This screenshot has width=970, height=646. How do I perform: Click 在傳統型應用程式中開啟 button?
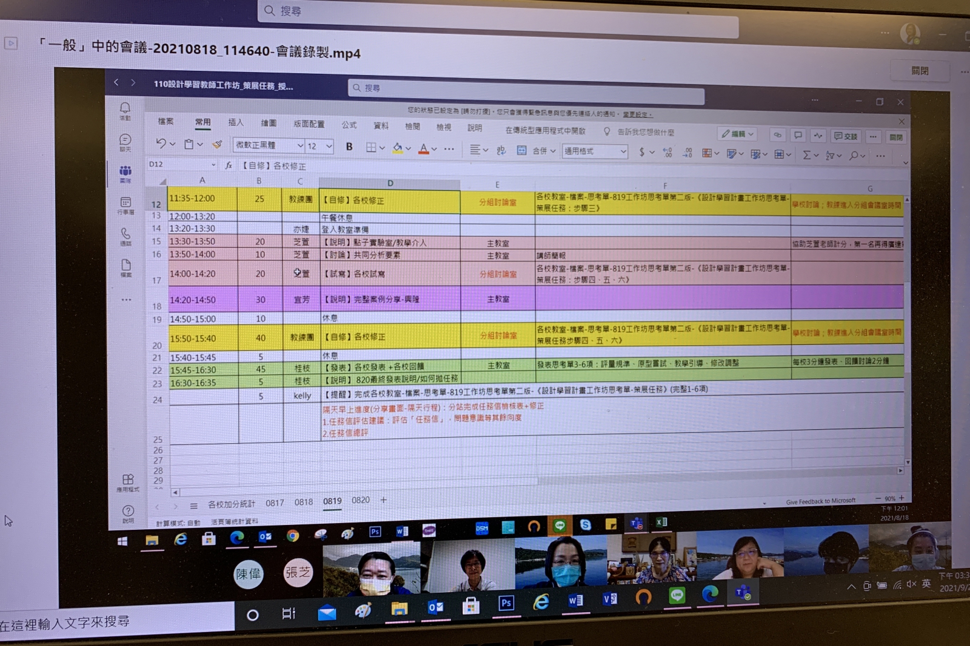(x=546, y=130)
